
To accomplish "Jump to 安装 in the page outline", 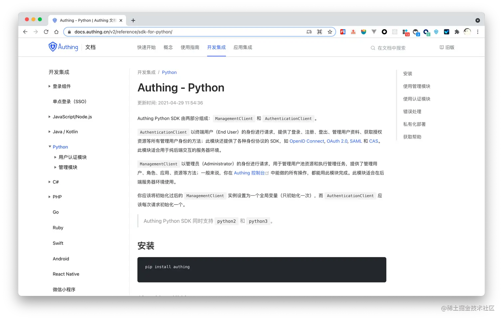I will coord(408,74).
